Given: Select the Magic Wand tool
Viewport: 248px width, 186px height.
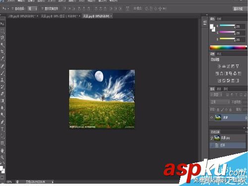Looking at the screenshot, I should (2, 45).
